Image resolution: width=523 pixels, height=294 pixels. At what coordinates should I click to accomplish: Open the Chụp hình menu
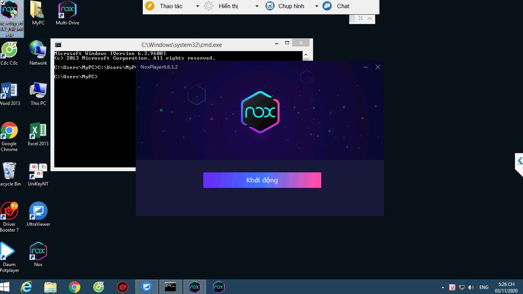(x=291, y=6)
